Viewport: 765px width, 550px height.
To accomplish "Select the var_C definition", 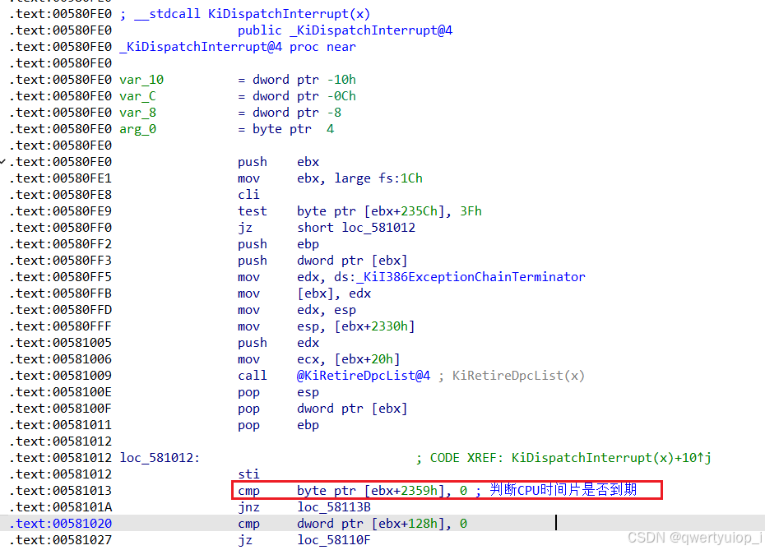I will click(137, 96).
